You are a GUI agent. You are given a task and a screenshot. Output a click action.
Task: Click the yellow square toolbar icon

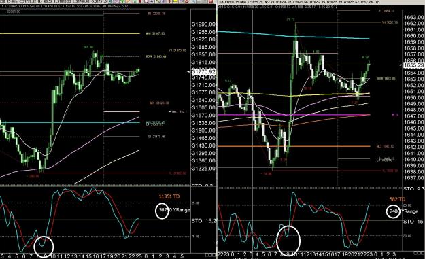point(175,1)
